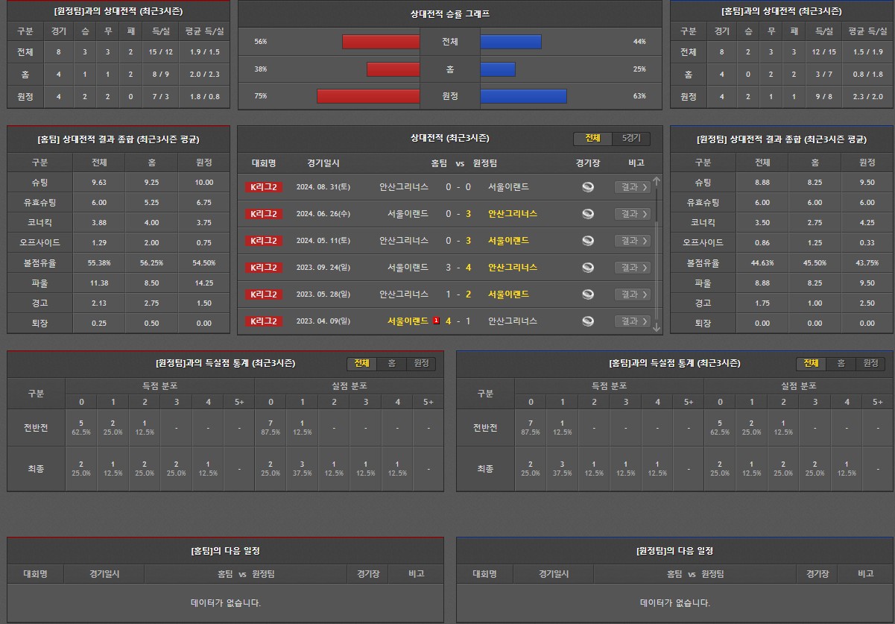The width and height of the screenshot is (895, 624).
Task: Select 홈 tab in right 득실점 통계 panel
Action: tap(841, 364)
